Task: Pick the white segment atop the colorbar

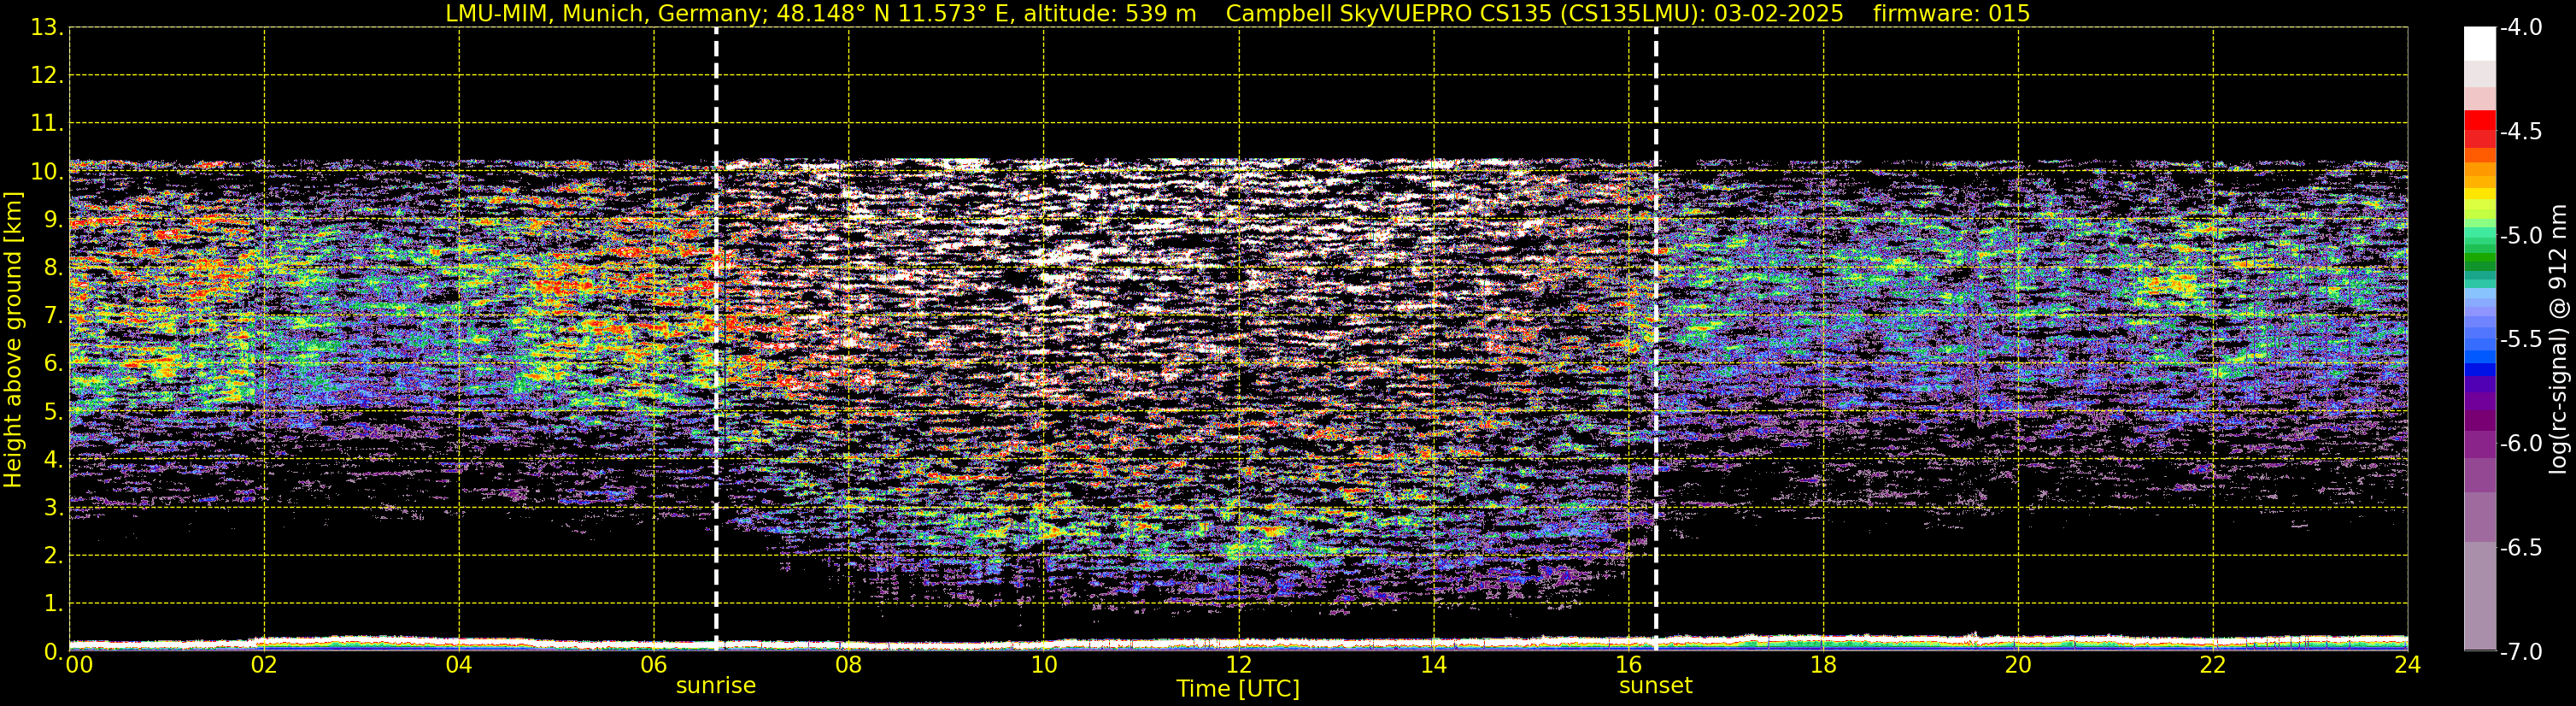Action: pyautogui.click(x=2480, y=44)
